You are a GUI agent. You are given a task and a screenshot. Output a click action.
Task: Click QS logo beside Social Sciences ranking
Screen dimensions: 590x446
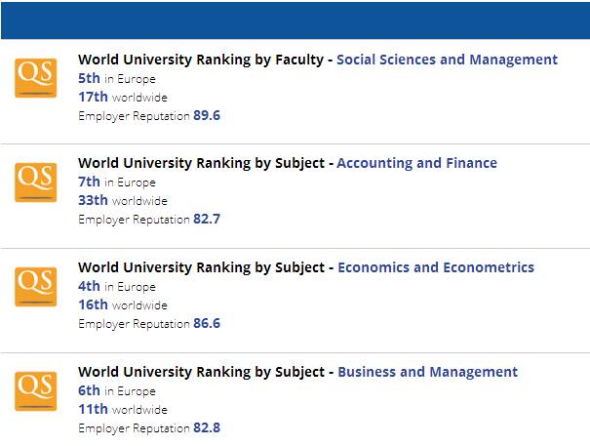(36, 78)
